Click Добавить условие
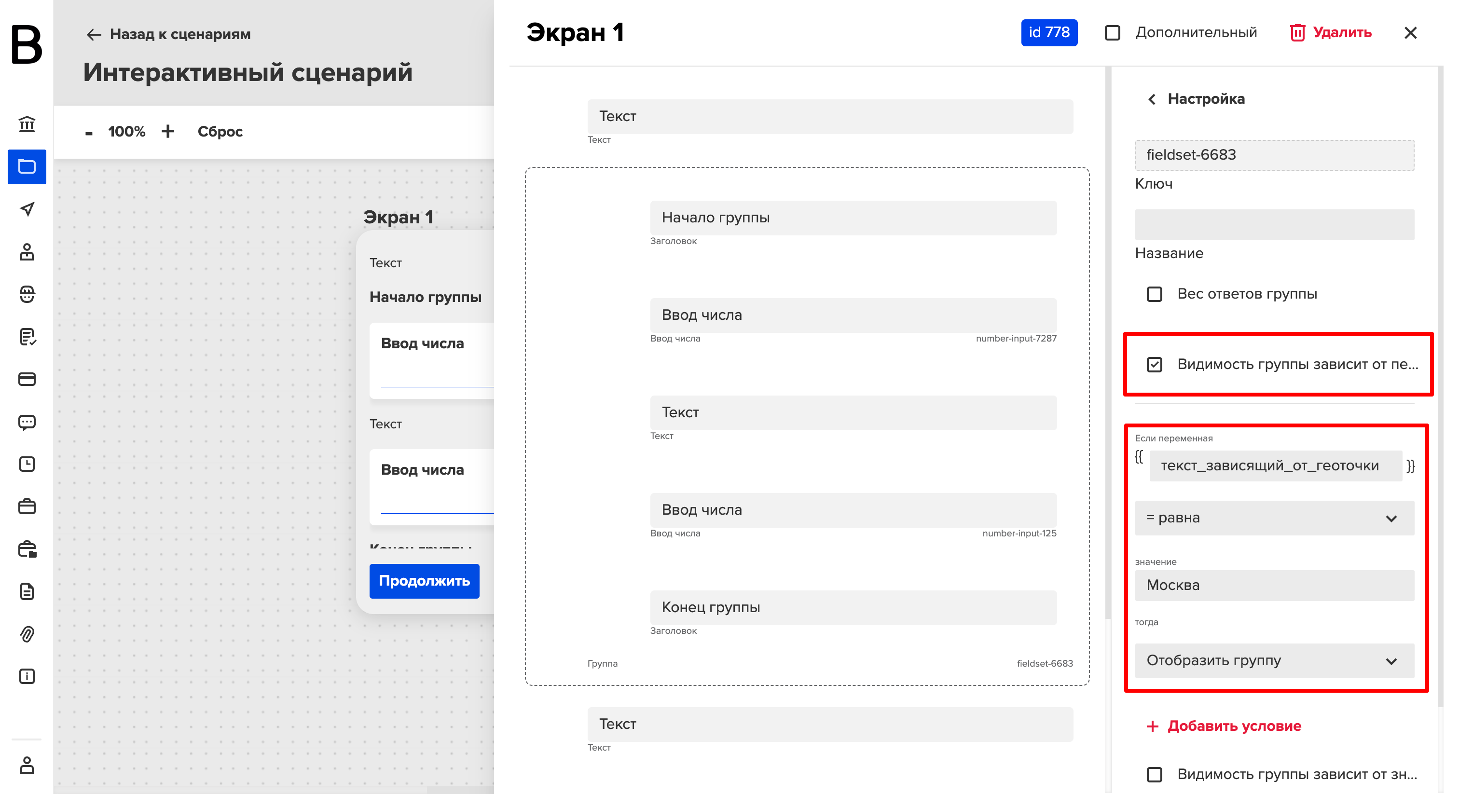Image resolution: width=1459 pixels, height=794 pixels. point(1224,726)
